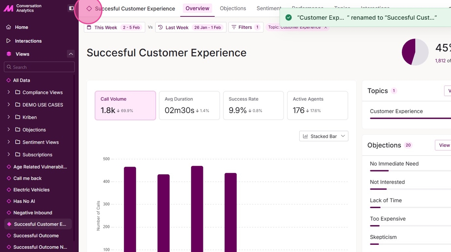Collapse the Views section chevron
Image resolution: width=451 pixels, height=252 pixels.
[x=71, y=54]
